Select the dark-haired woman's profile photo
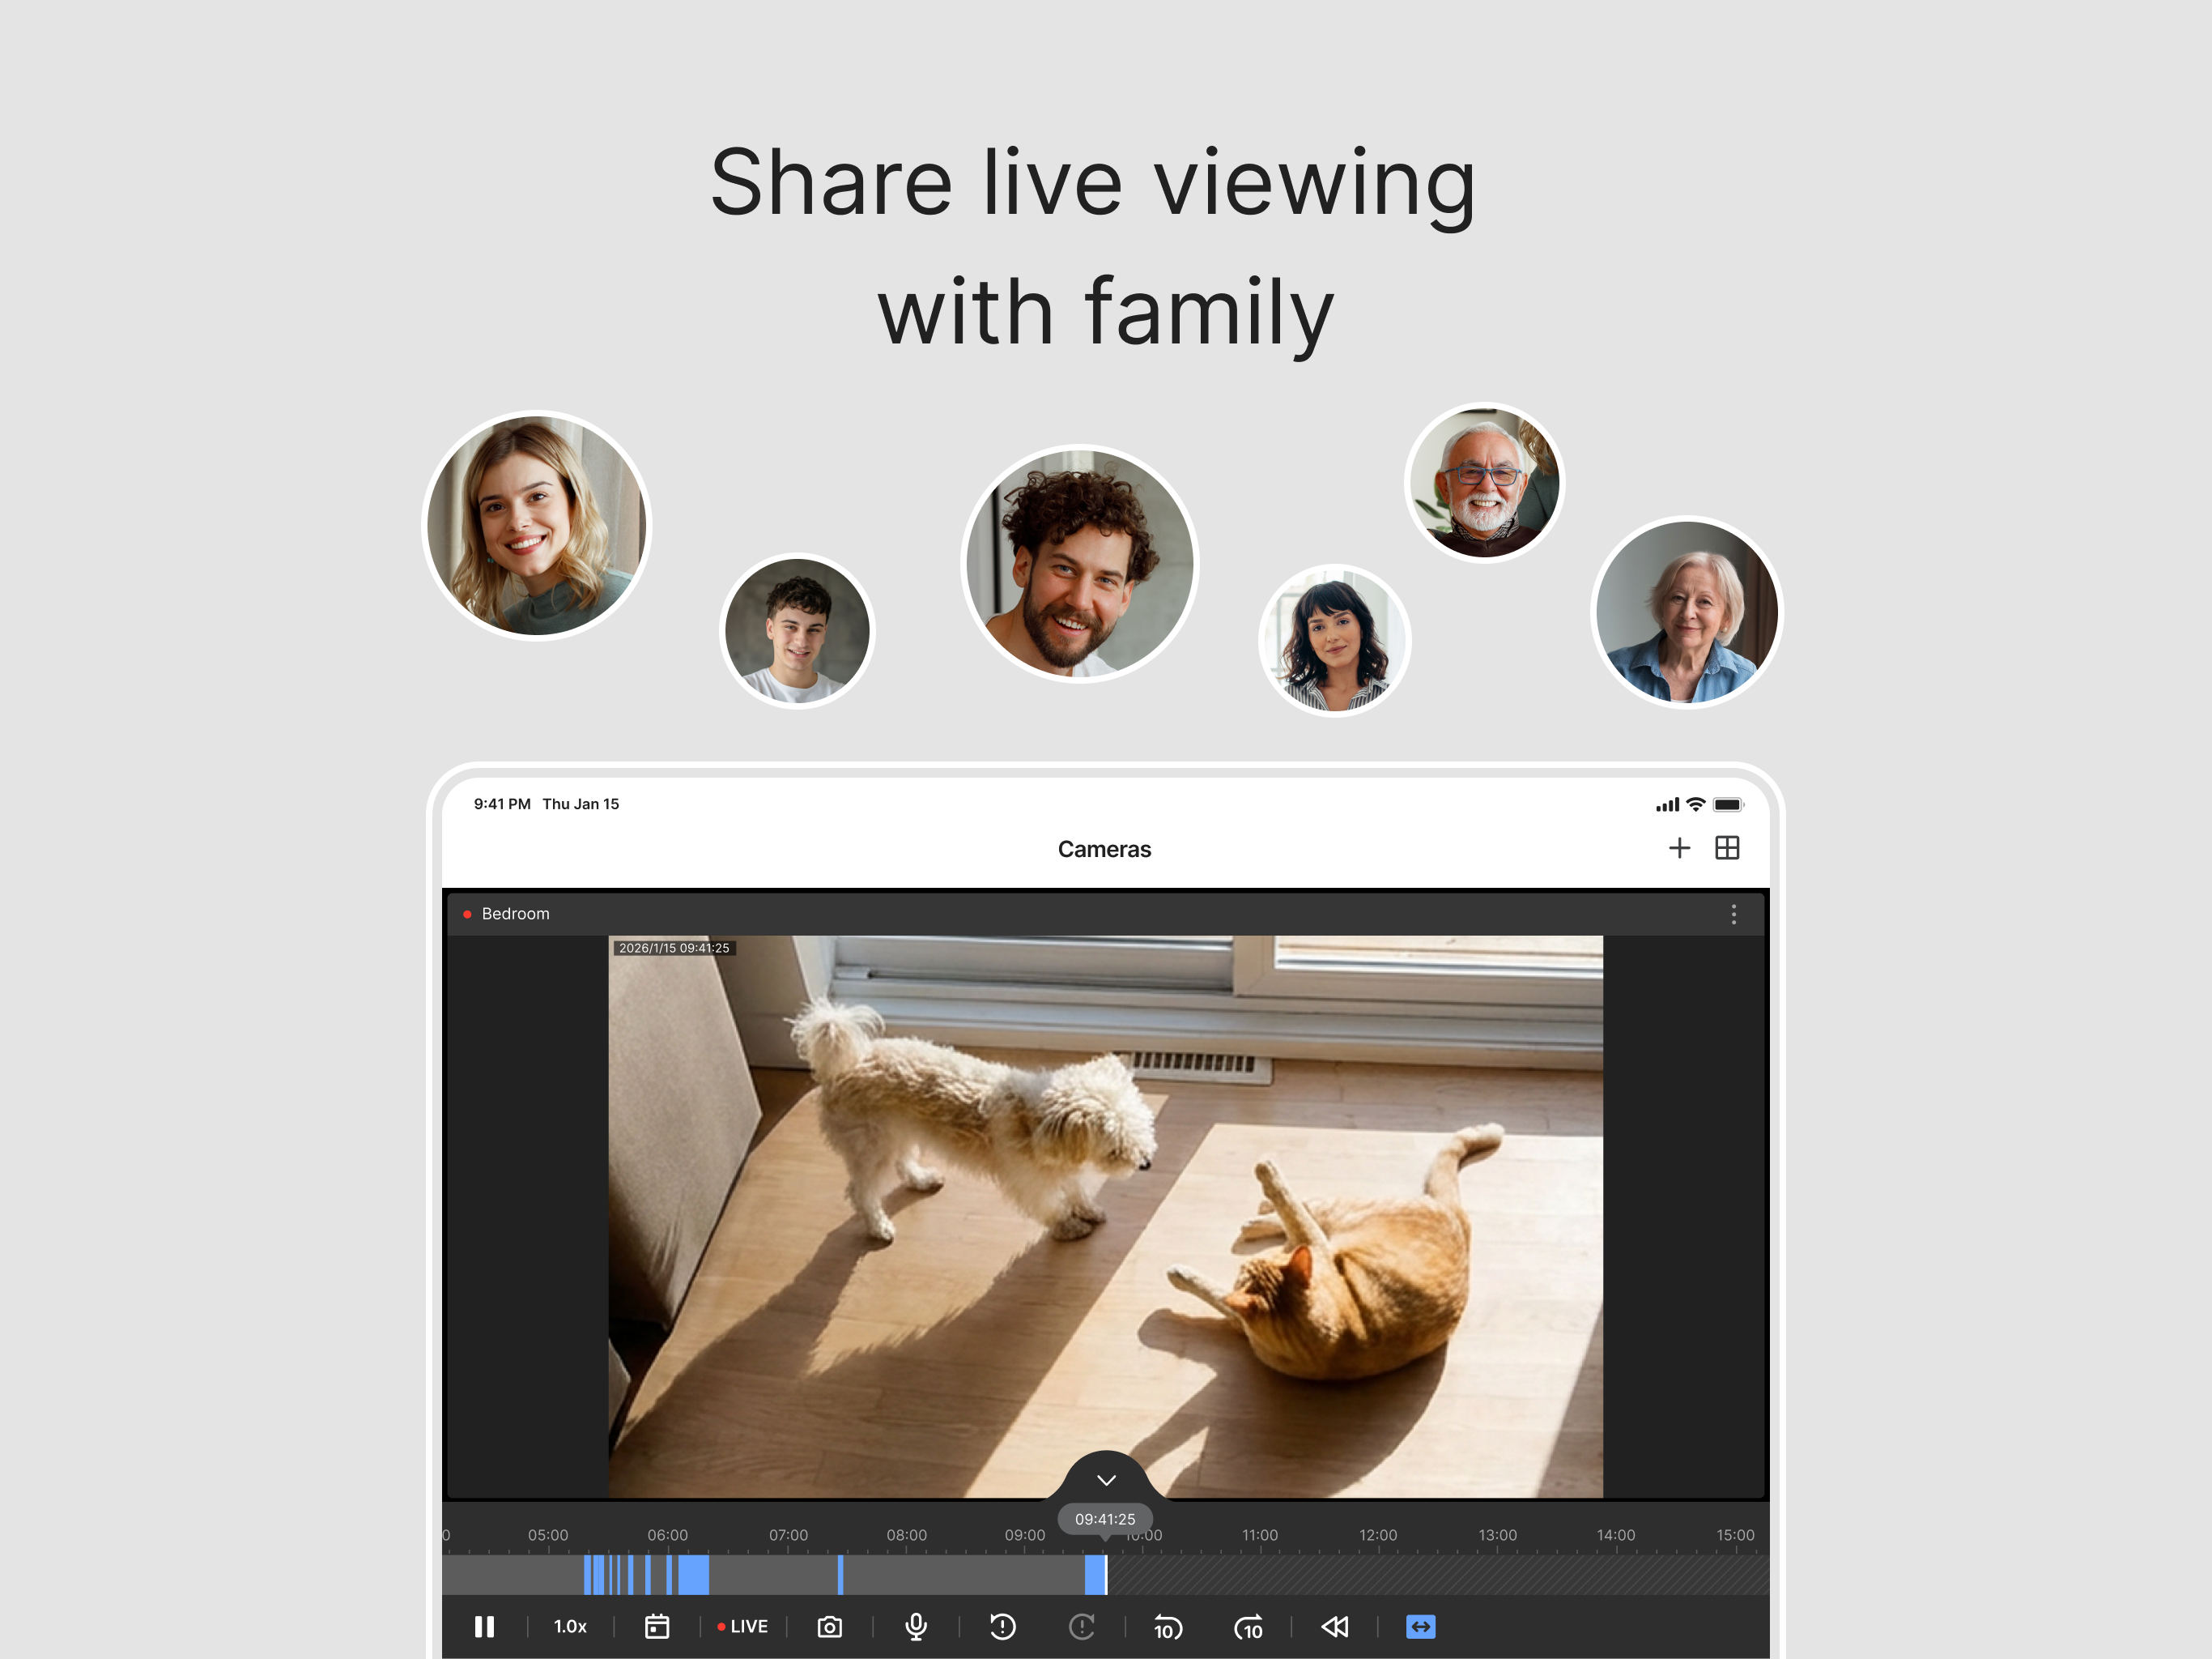This screenshot has width=2212, height=1659. (x=1335, y=641)
